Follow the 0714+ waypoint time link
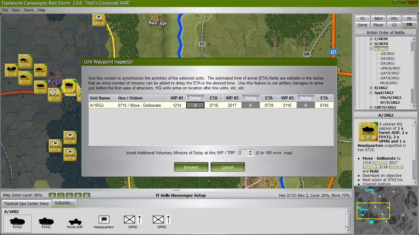Viewport: 419px width, 235px height. coord(380,163)
